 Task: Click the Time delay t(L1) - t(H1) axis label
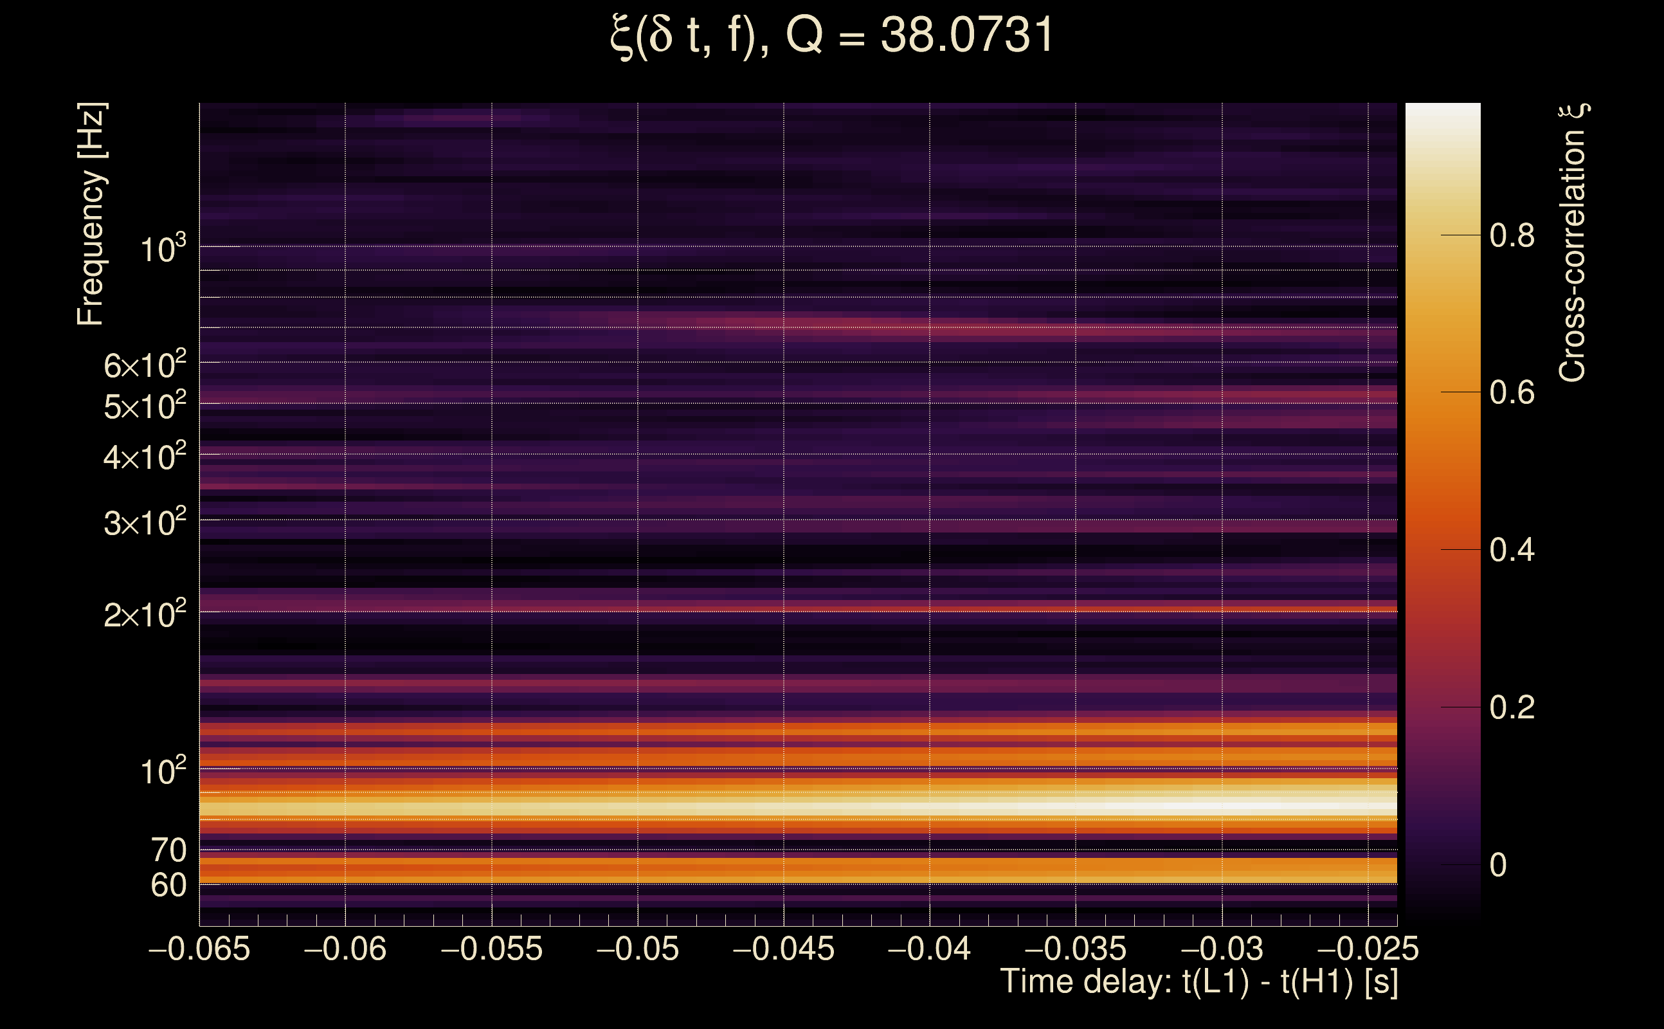coord(1198,982)
